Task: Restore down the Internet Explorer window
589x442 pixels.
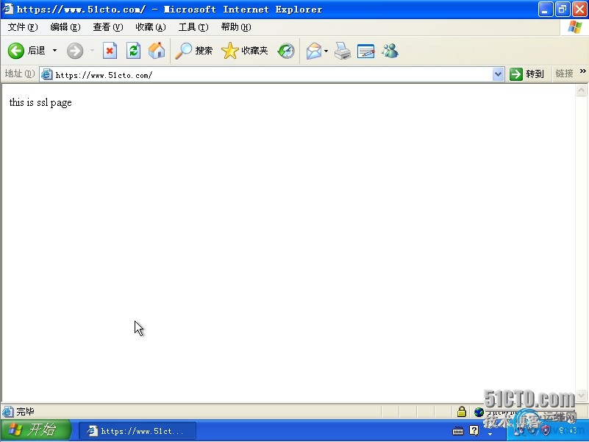Action: (563, 10)
